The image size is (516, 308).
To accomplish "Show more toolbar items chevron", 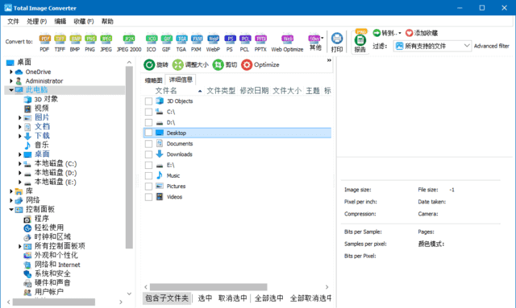I will click(329, 60).
